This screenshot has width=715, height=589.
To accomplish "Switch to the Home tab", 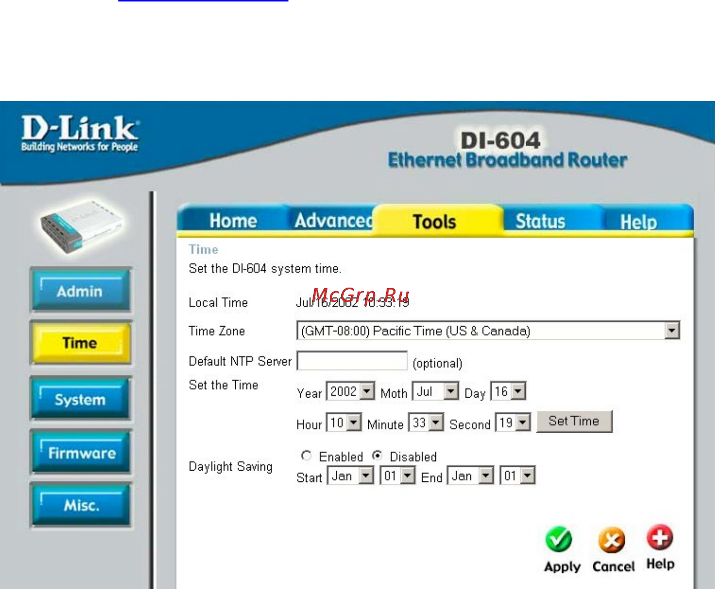I will tap(233, 221).
